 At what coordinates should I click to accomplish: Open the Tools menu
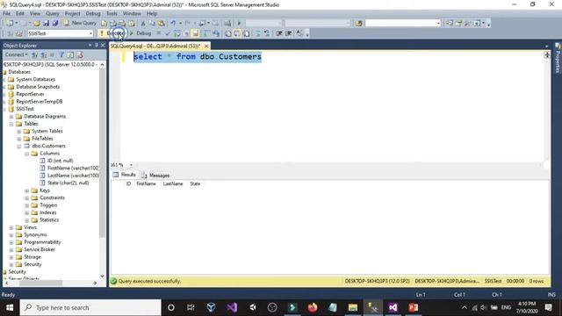112,14
